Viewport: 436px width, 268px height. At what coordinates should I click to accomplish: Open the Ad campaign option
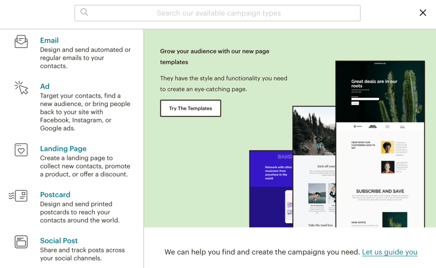tap(44, 86)
